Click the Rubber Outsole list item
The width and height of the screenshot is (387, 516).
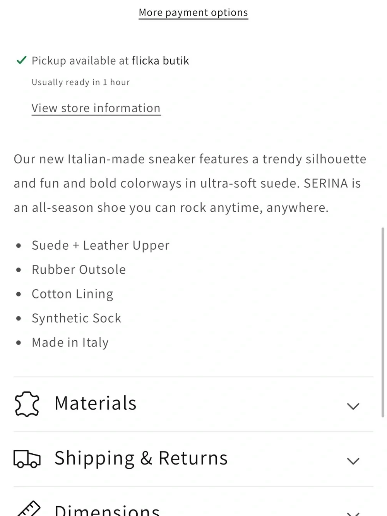coord(79,270)
